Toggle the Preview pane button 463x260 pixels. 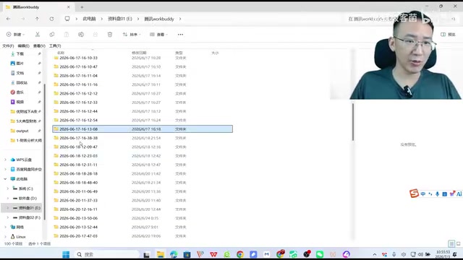click(448, 35)
